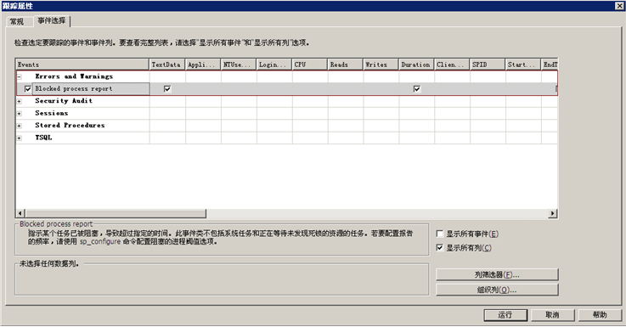Viewport: 626px width, 327px height.
Task: Click the Writes column header
Action: click(x=381, y=65)
